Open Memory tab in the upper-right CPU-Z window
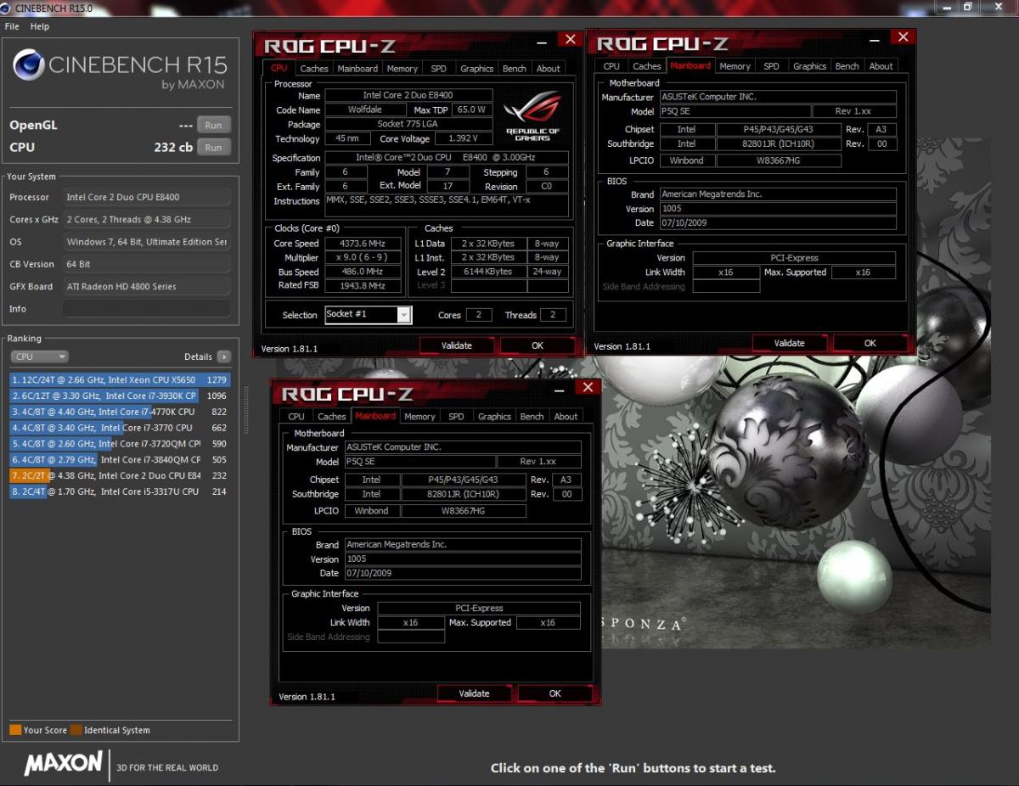This screenshot has height=786, width=1019. [x=735, y=66]
